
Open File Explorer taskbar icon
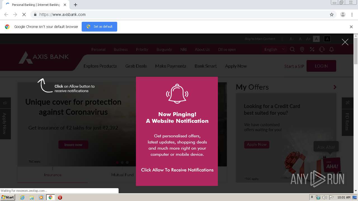[32, 197]
